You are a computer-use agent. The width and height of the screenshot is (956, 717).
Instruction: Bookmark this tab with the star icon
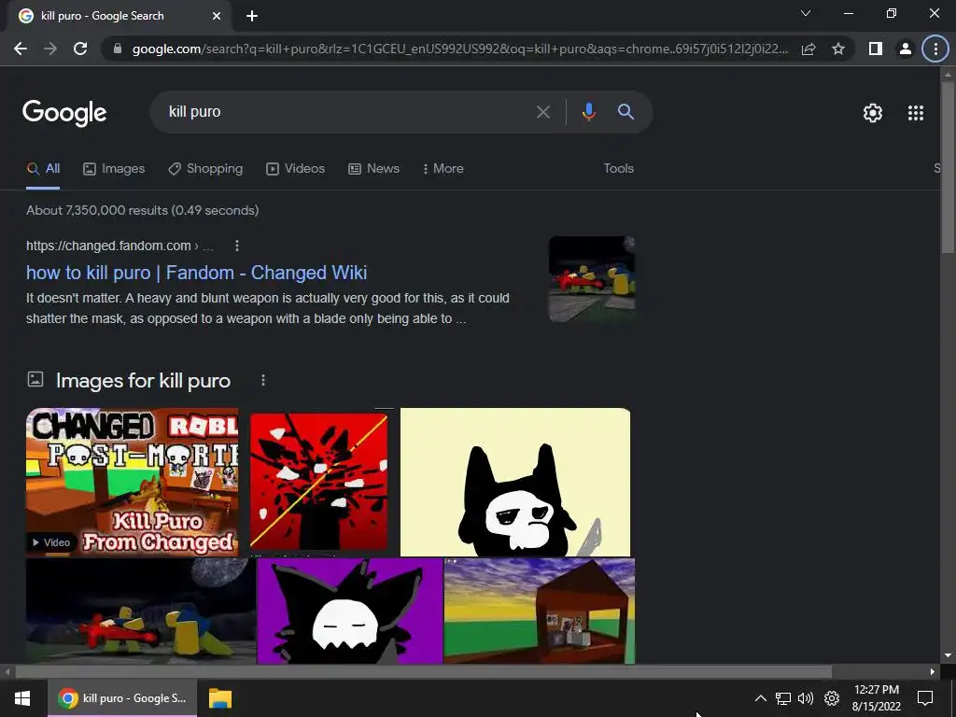coord(838,49)
